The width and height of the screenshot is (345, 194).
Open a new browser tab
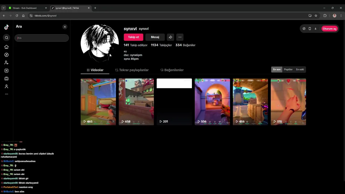[95, 8]
